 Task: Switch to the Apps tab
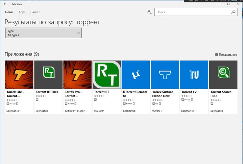[22, 12]
